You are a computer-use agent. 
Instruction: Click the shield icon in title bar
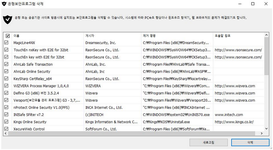[x=4, y=4]
